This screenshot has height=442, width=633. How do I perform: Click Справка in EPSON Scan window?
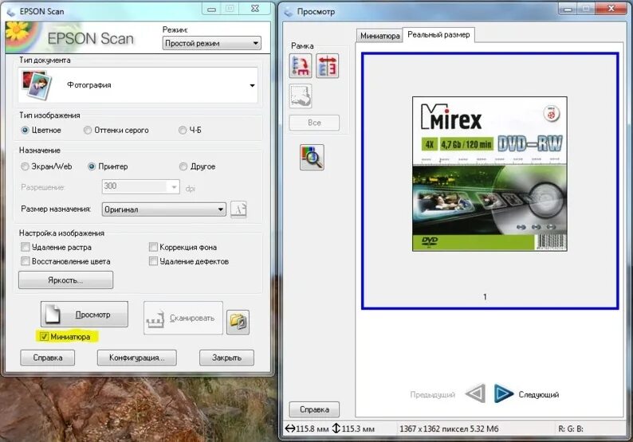coord(48,358)
